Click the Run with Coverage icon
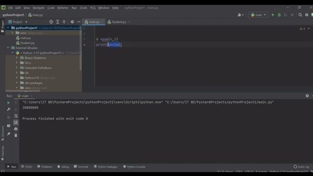Image resolution: width=313 pixels, height=176 pixels. coord(286,15)
